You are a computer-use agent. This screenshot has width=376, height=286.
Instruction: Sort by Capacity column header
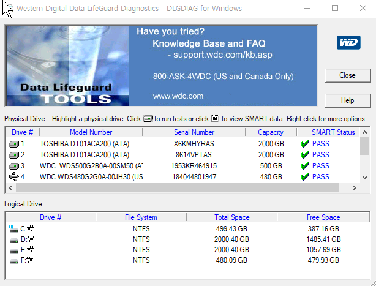tap(271, 132)
